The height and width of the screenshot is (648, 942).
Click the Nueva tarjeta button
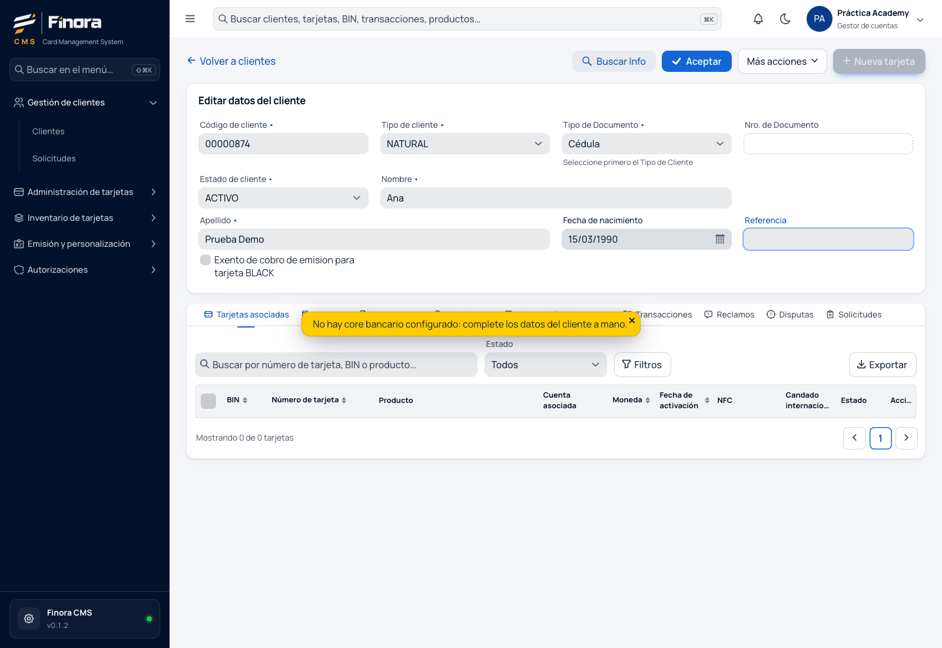[x=879, y=61]
